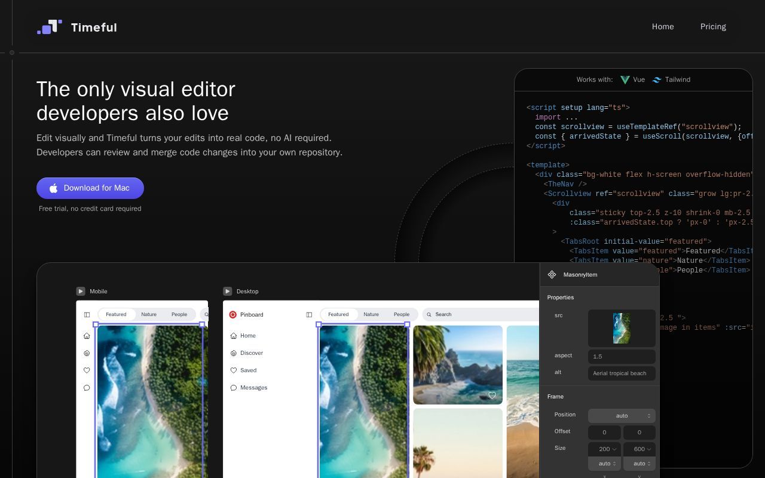Click the aspect field showing 1.5
Screen dimensions: 765x478
click(622, 357)
